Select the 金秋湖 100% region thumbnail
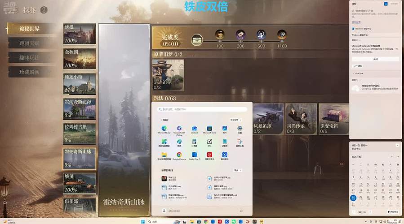Viewport: 404px width, 224px height. [x=80, y=59]
